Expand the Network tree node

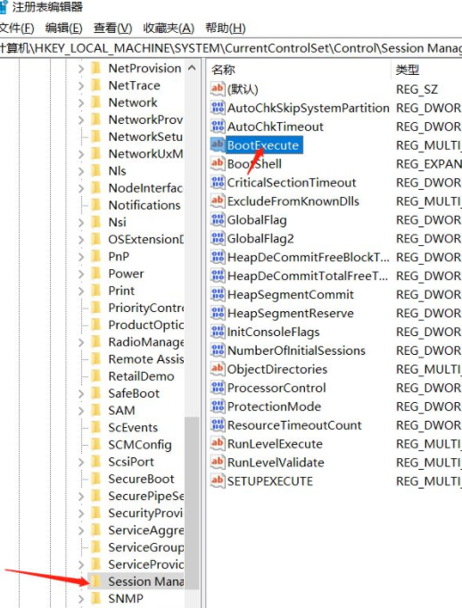tap(81, 103)
